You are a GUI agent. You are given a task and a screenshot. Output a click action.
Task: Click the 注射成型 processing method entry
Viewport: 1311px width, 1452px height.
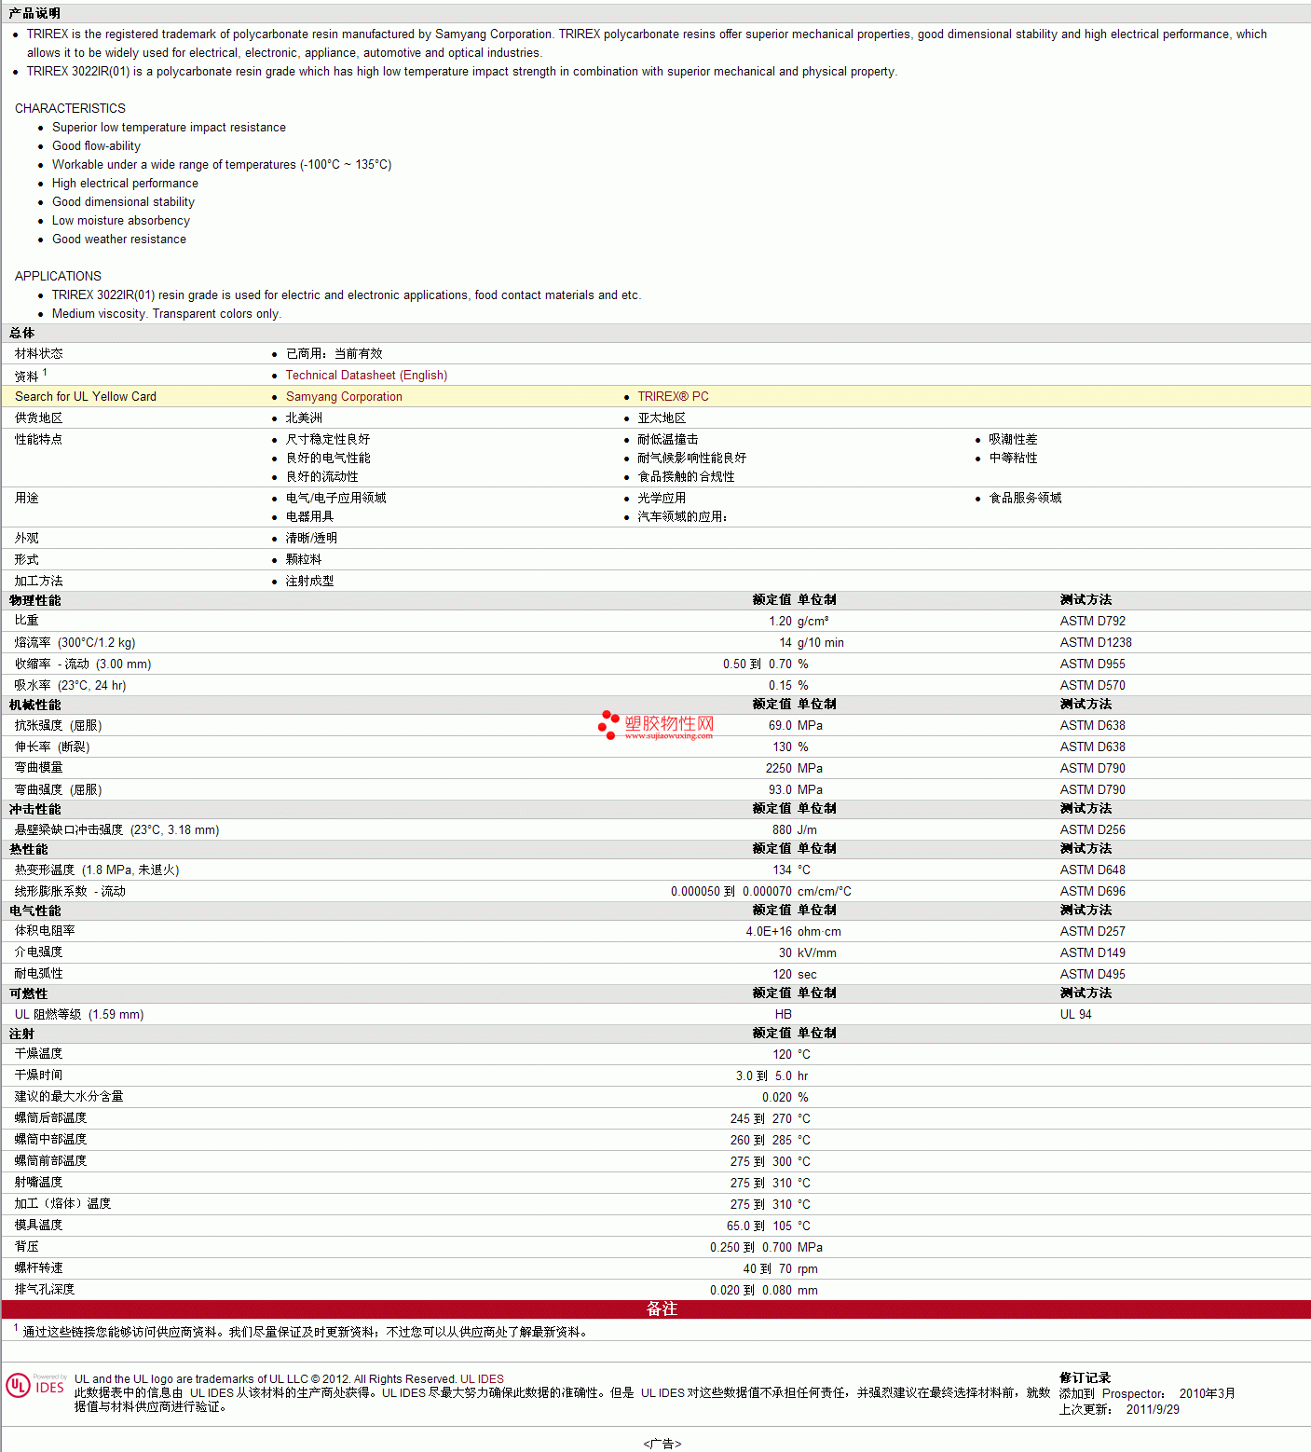309,581
